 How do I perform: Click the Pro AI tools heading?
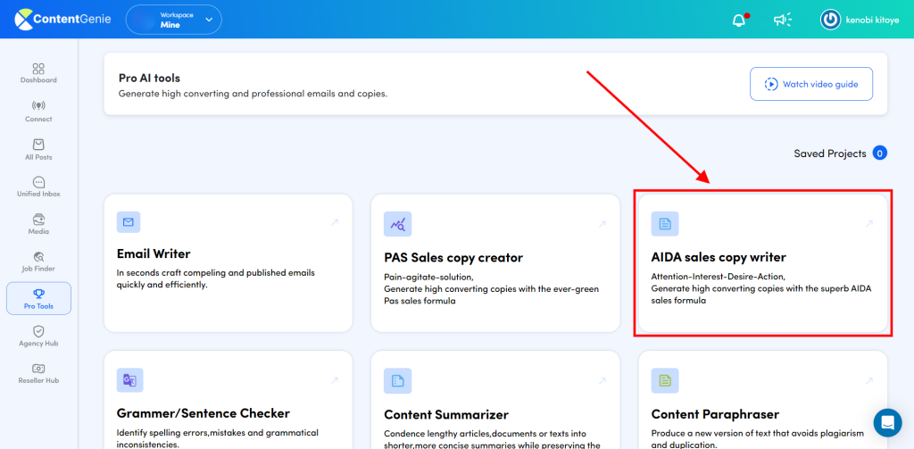(x=149, y=79)
